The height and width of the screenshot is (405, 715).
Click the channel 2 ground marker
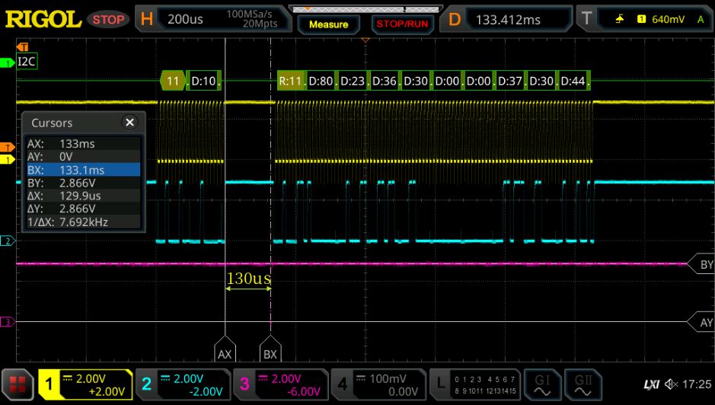pos(7,241)
